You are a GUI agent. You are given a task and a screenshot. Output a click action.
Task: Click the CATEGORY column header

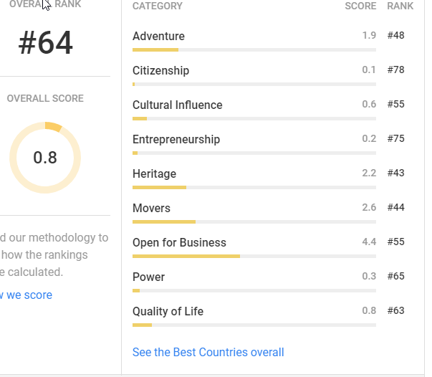(x=157, y=6)
